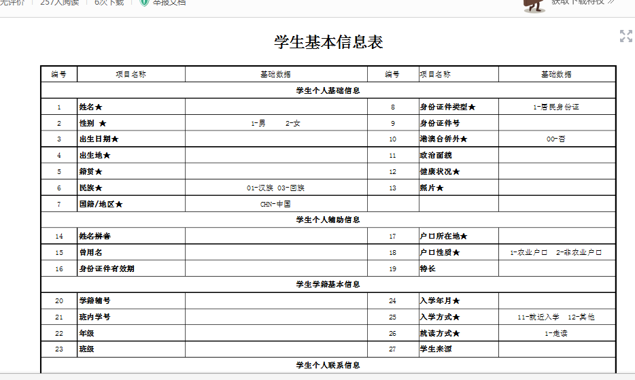This screenshot has height=380, width=635.
Task: Click the 户口性质★ label
Action: (439, 252)
